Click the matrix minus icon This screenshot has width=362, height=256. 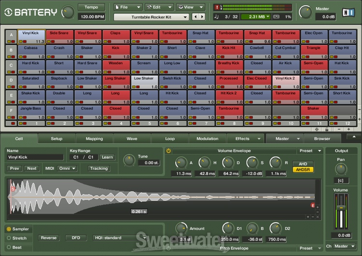pyautogui.click(x=339, y=129)
